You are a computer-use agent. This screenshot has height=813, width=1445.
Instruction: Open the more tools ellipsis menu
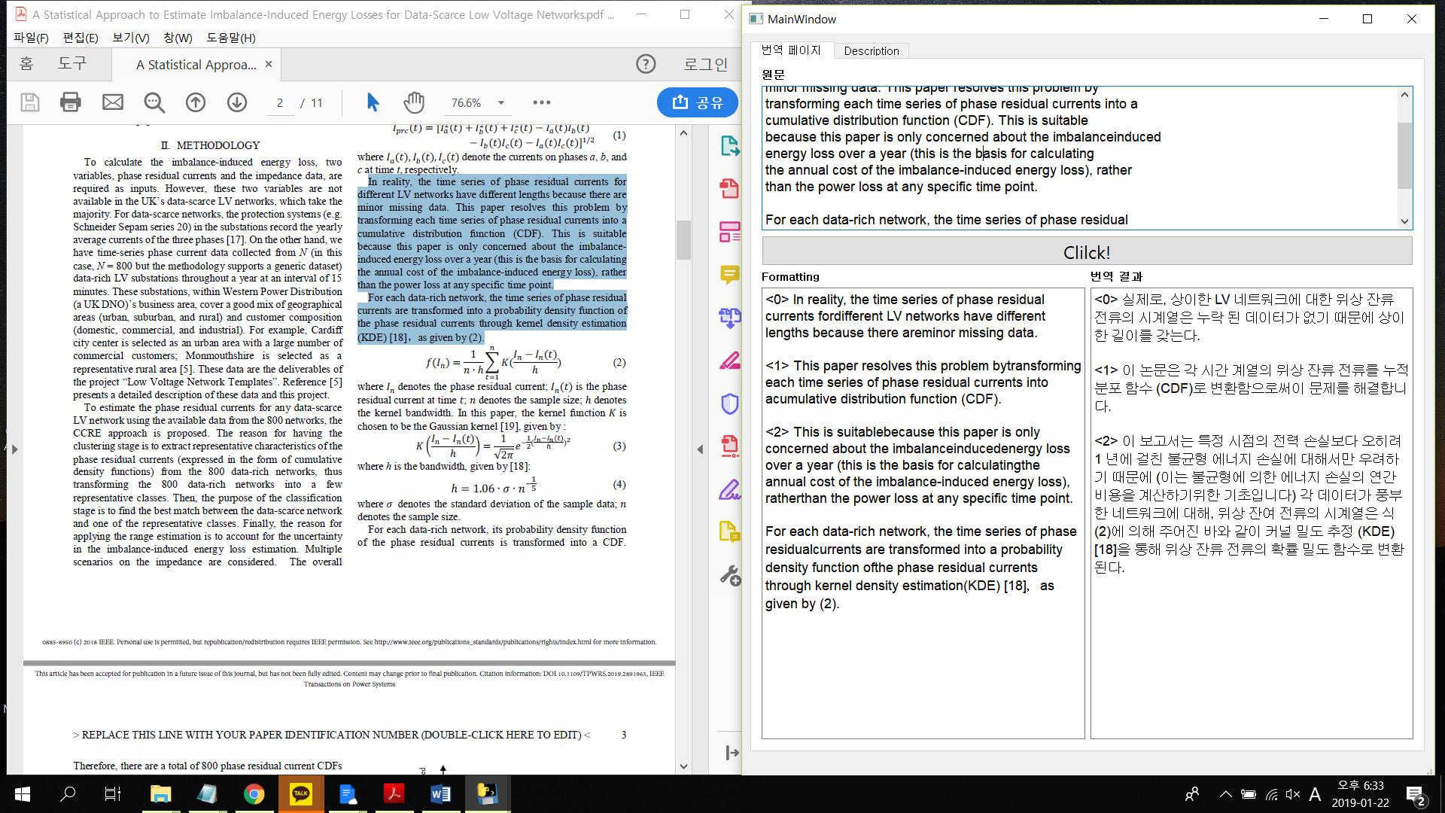[x=542, y=102]
